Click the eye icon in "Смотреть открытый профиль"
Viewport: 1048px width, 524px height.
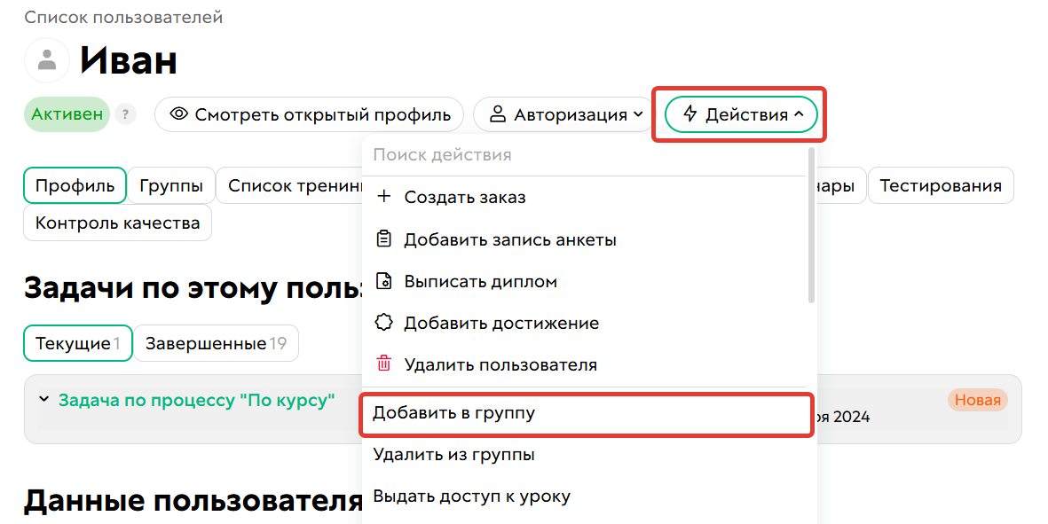point(179,114)
